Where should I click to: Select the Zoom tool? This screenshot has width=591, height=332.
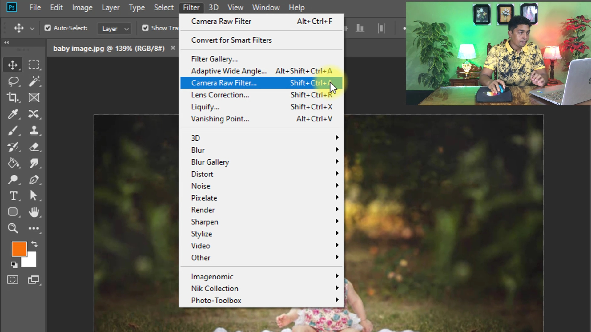13,228
